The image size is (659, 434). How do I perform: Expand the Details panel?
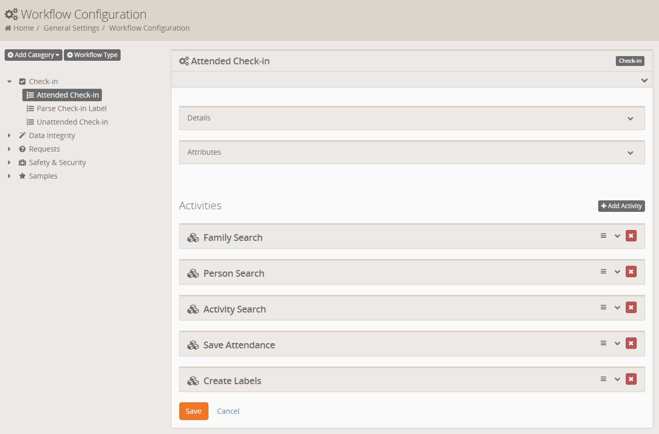pyautogui.click(x=630, y=118)
